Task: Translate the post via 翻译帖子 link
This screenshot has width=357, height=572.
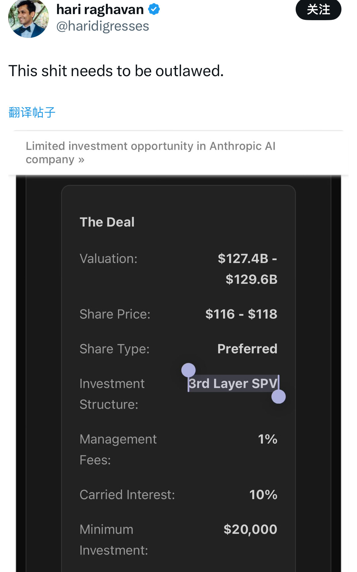Action: coord(32,112)
